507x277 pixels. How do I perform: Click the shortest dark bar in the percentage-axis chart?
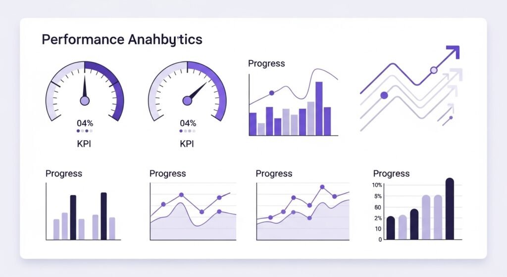coord(391,228)
